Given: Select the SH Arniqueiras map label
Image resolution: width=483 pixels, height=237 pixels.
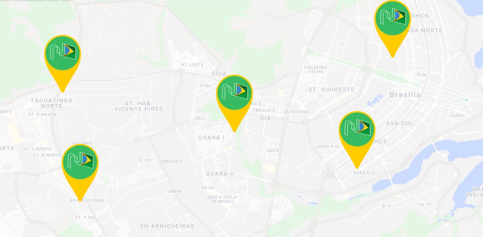Looking at the screenshot, I should click(167, 226).
